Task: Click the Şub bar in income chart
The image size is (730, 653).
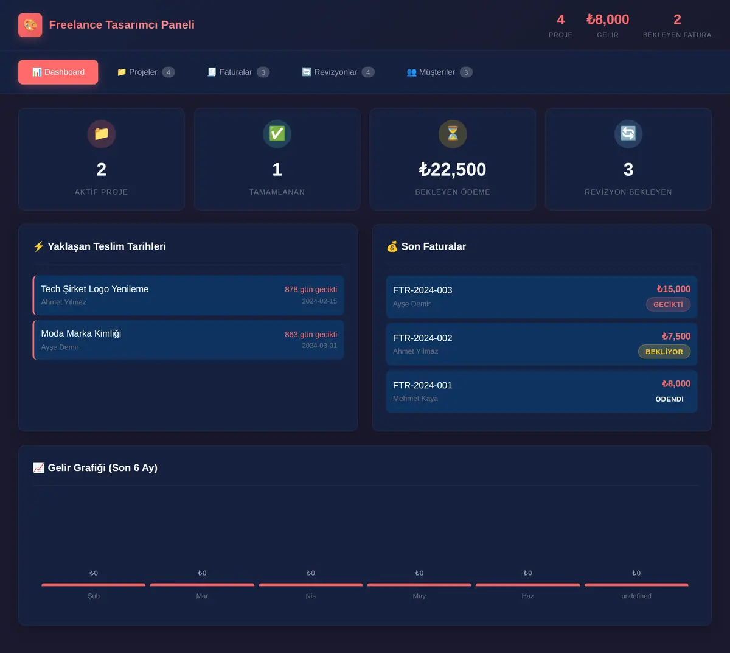Action: (94, 585)
